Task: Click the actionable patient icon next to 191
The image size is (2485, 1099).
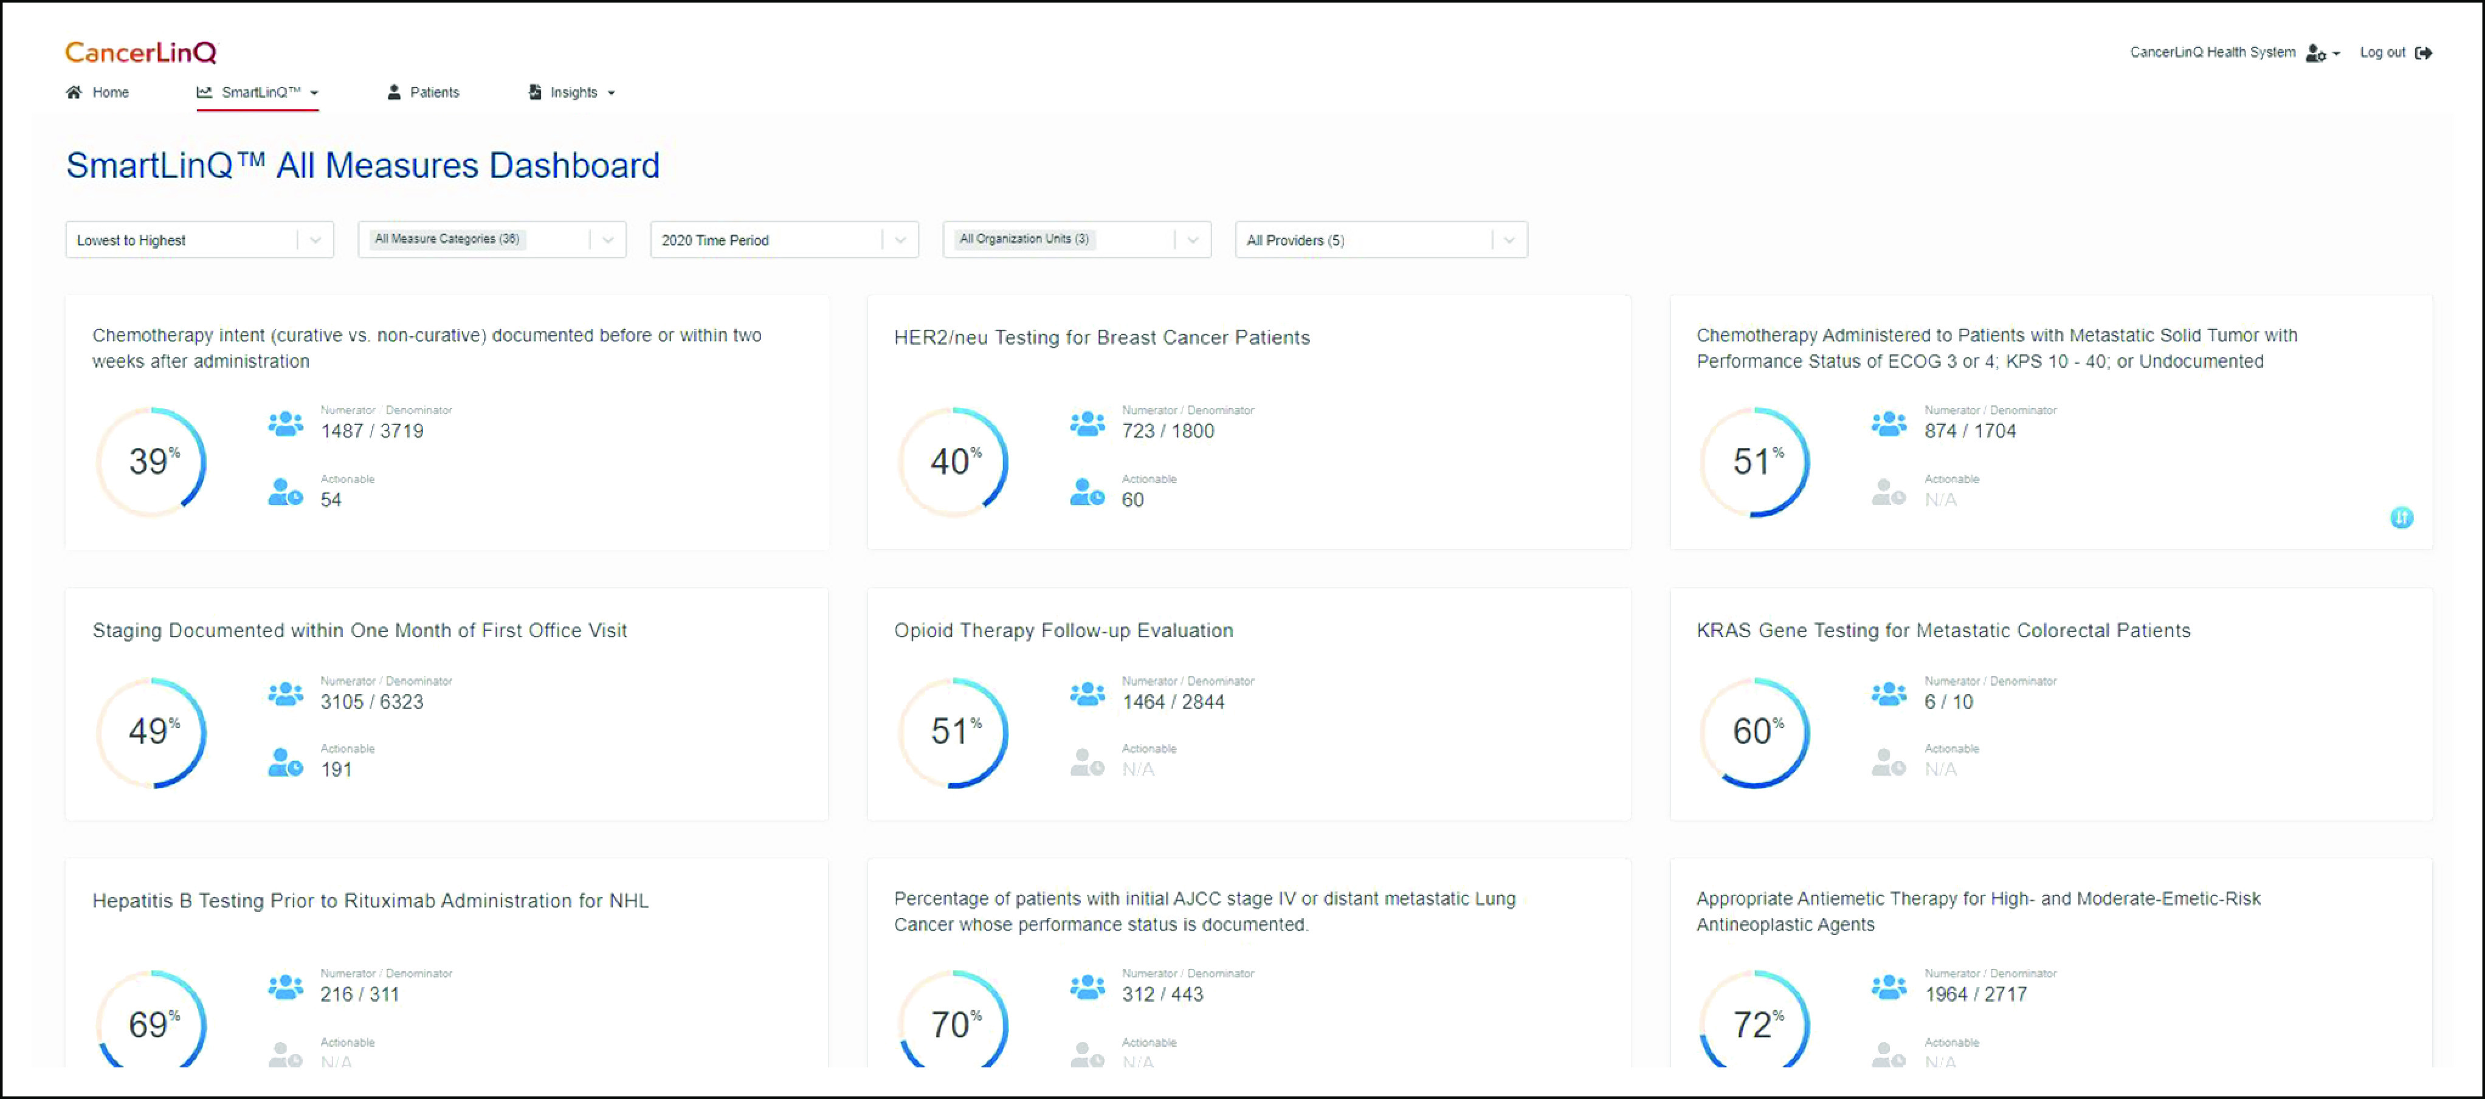Action: click(284, 762)
